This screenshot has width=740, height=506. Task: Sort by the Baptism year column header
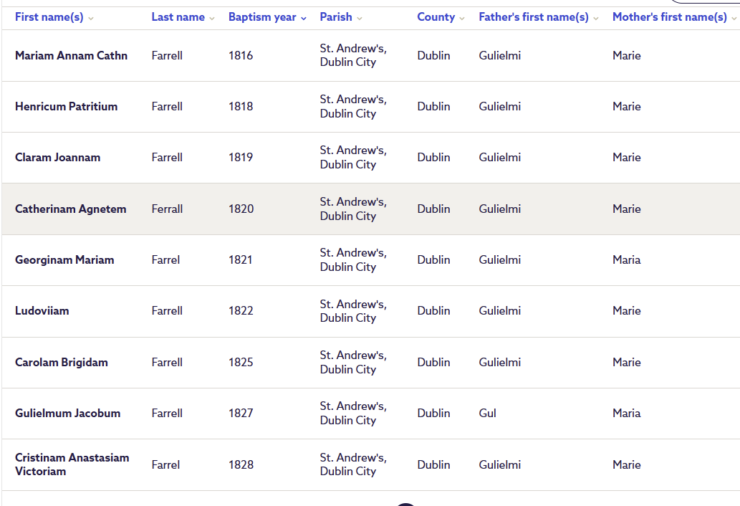point(262,17)
